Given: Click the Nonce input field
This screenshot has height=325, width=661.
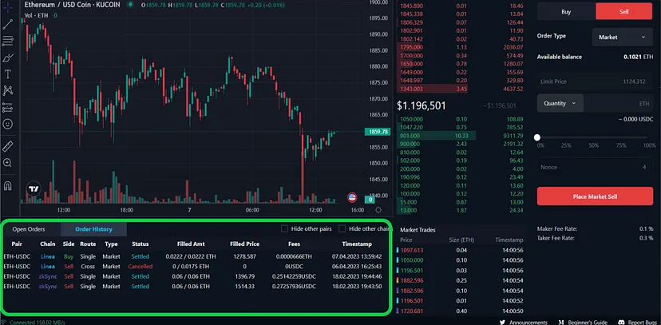Looking at the screenshot, I should (595, 168).
